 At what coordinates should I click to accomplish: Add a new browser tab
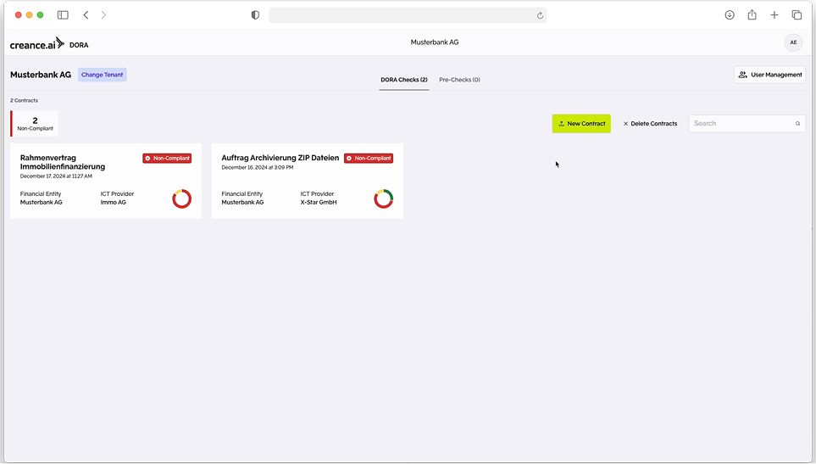tap(774, 15)
